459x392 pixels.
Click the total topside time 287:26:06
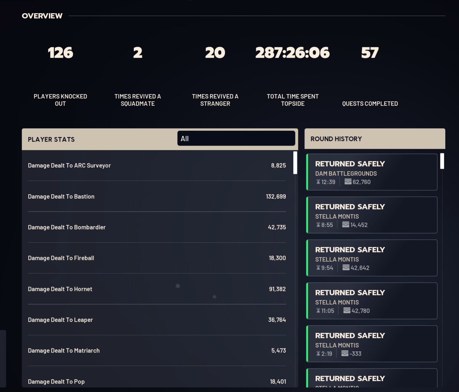pos(293,53)
